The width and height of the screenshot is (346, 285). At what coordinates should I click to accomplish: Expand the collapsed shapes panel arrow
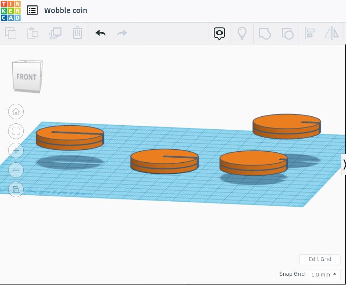coord(344,165)
